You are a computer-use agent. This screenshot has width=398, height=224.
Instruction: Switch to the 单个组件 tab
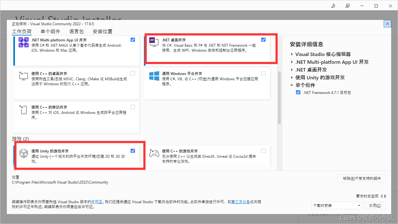tap(50, 31)
